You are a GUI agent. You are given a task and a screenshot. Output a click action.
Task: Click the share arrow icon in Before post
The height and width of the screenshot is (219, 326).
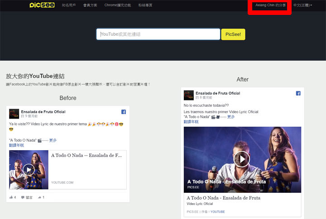39,197
